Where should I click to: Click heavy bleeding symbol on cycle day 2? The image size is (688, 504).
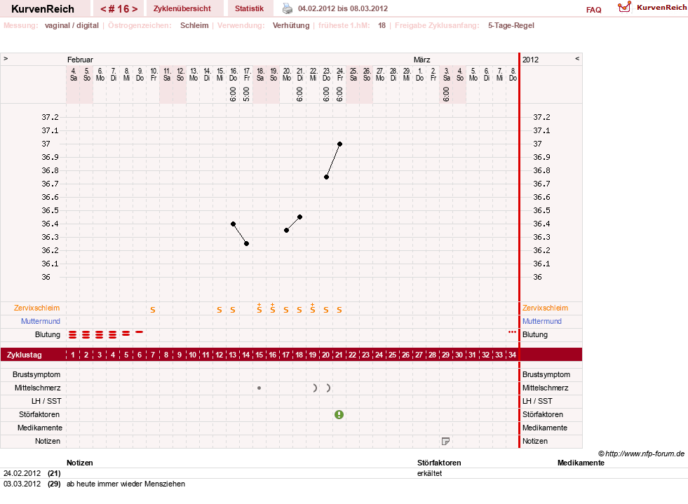point(86,334)
